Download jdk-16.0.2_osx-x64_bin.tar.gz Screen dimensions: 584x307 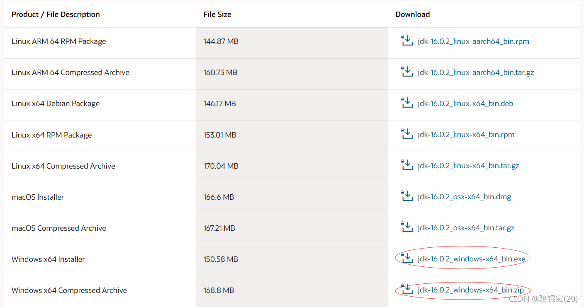[466, 228]
